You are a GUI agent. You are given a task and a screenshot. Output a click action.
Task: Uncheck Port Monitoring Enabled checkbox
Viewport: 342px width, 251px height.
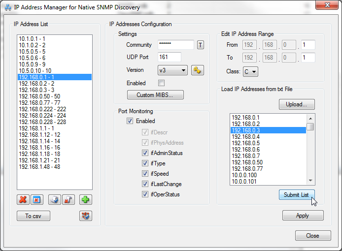tap(130, 121)
